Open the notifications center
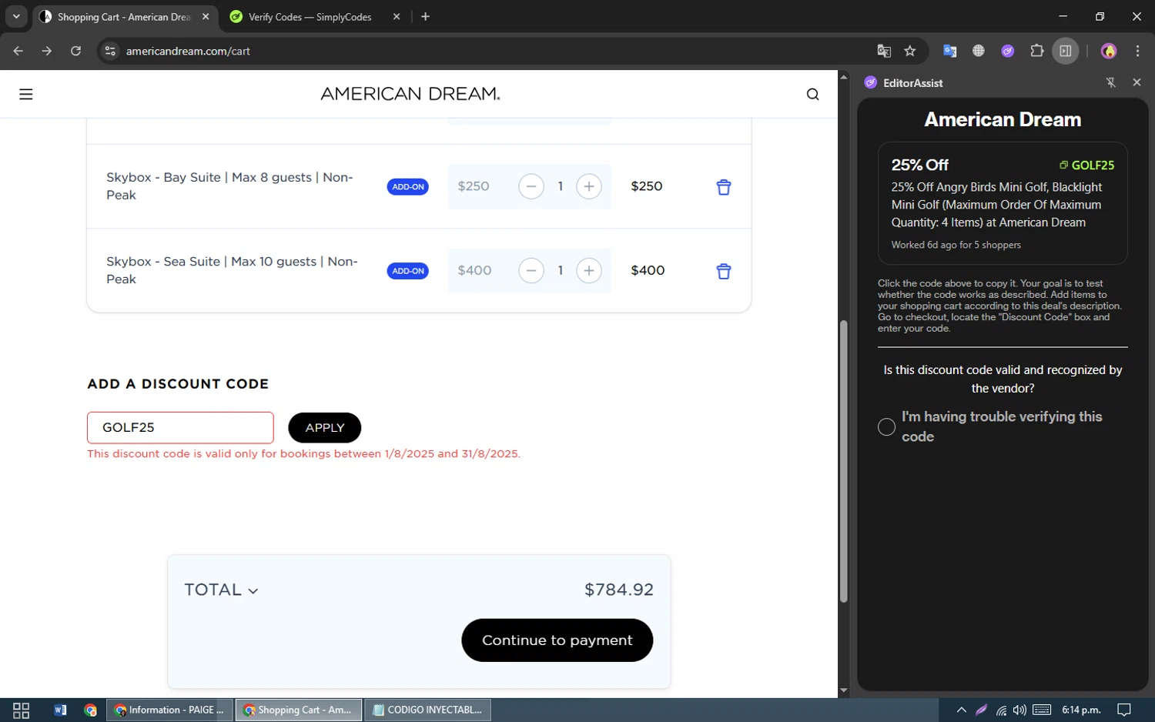This screenshot has height=722, width=1155. pos(1124,710)
